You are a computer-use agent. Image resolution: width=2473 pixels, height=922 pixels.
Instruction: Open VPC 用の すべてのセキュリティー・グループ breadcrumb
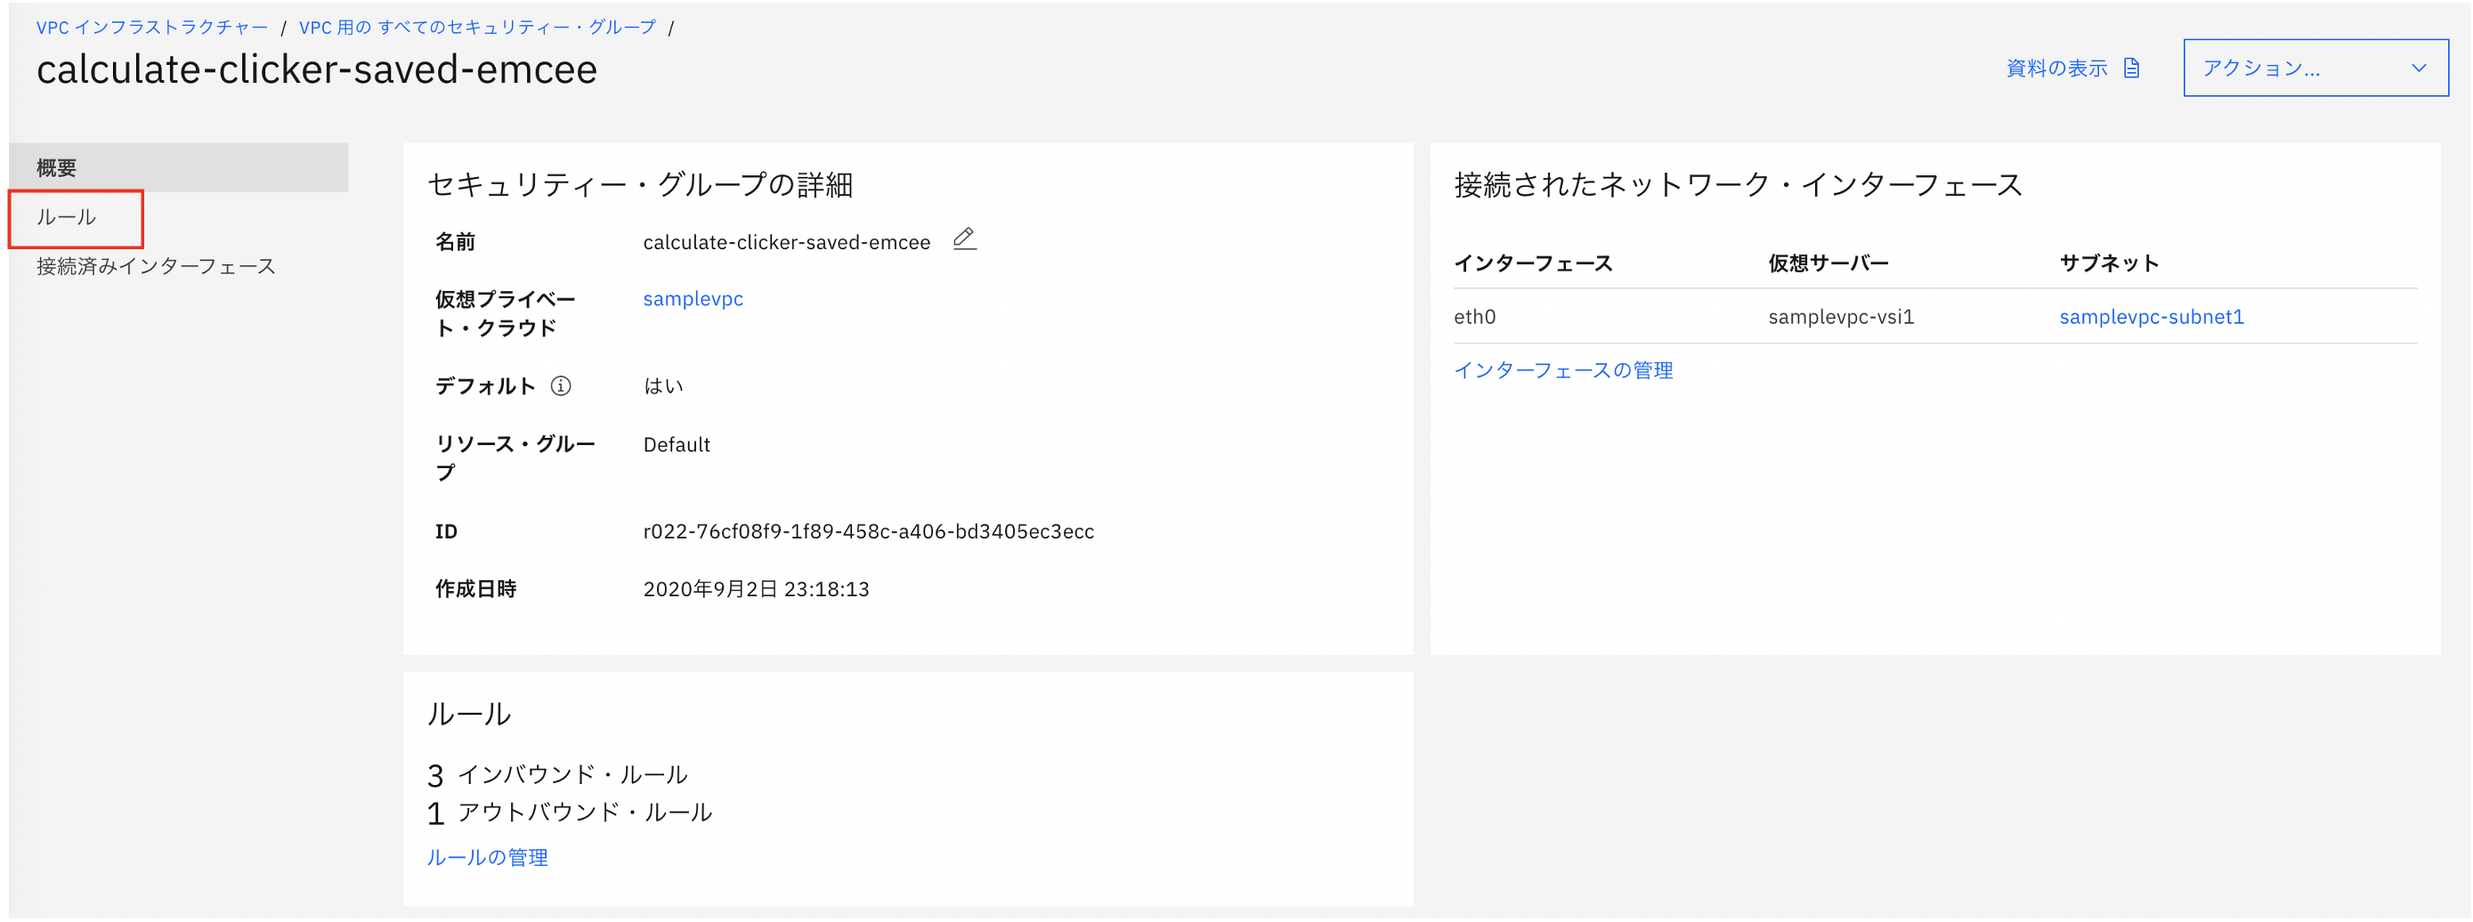(478, 27)
